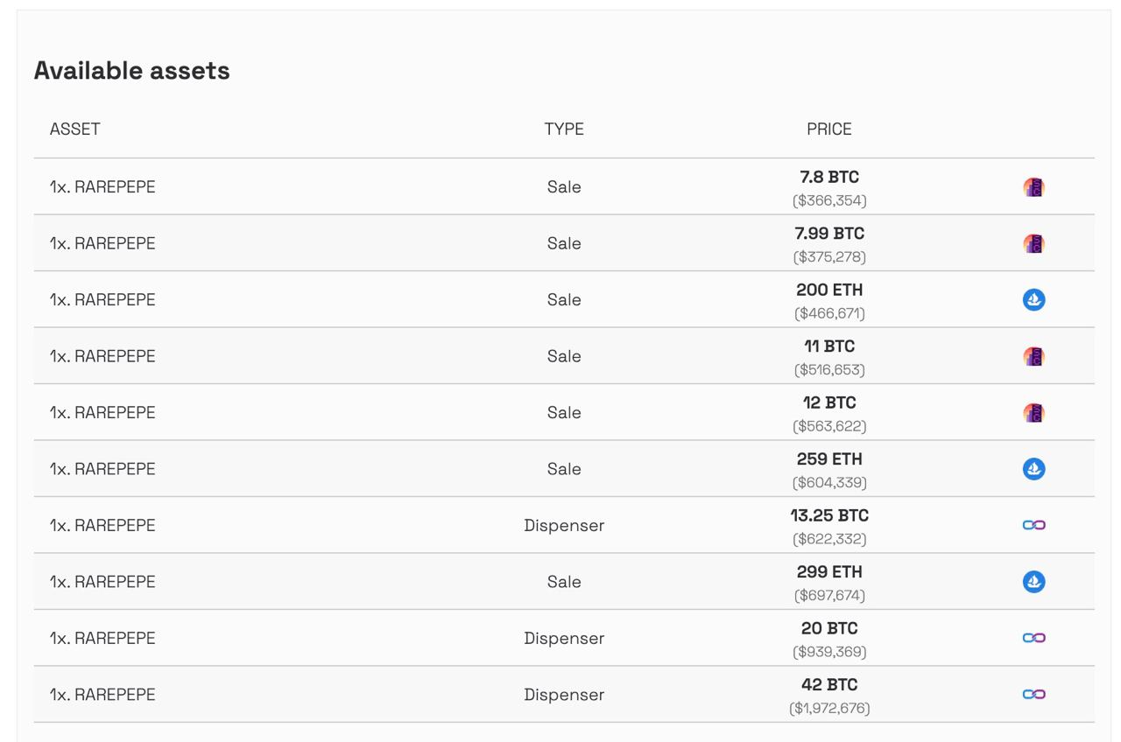Viewport: 1121px width, 742px height.
Task: Click the Available assets heading
Action: click(132, 71)
